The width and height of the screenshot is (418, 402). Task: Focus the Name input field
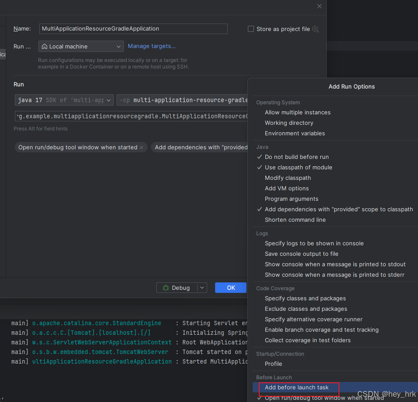[x=133, y=29]
